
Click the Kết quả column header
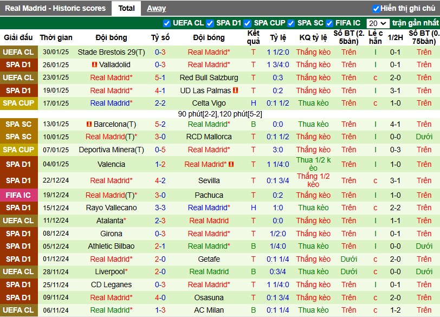pos(254,37)
